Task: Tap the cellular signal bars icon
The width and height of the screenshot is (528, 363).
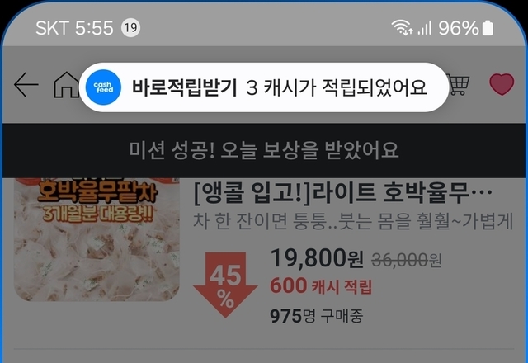Action: [x=425, y=27]
